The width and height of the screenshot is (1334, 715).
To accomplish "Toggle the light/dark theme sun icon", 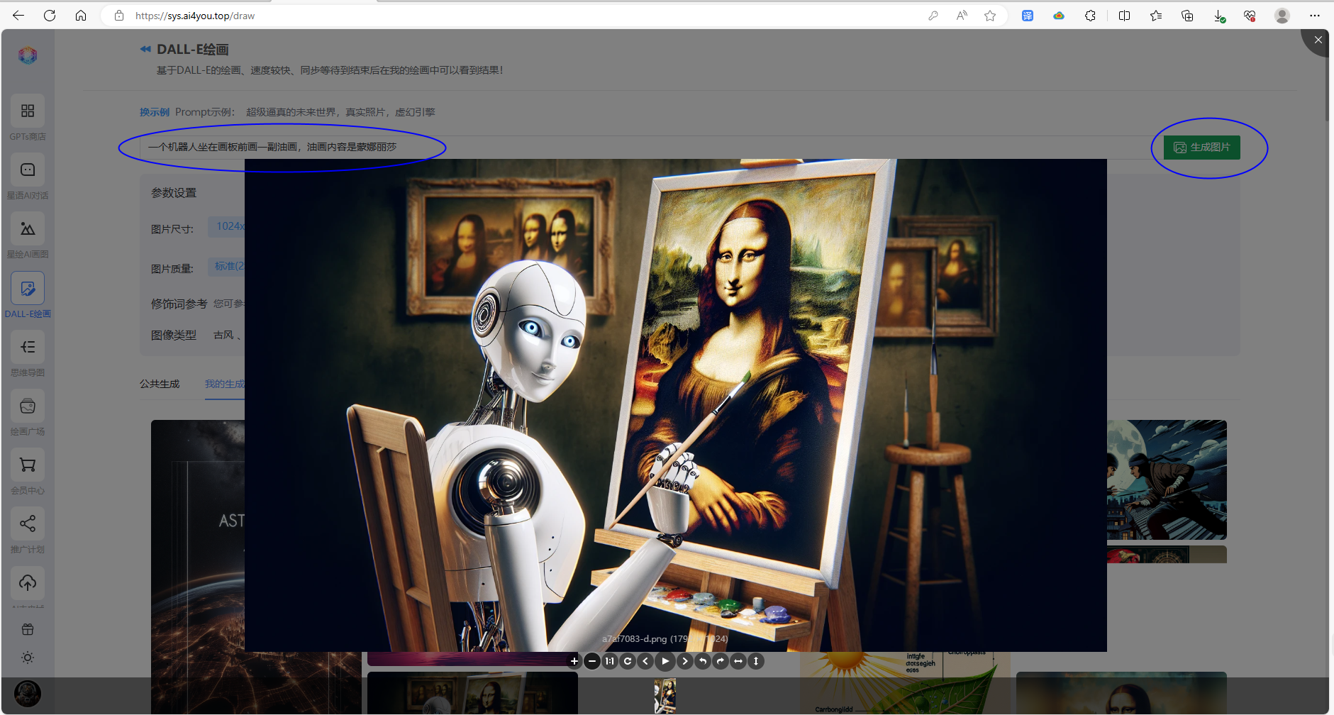I will (x=27, y=657).
